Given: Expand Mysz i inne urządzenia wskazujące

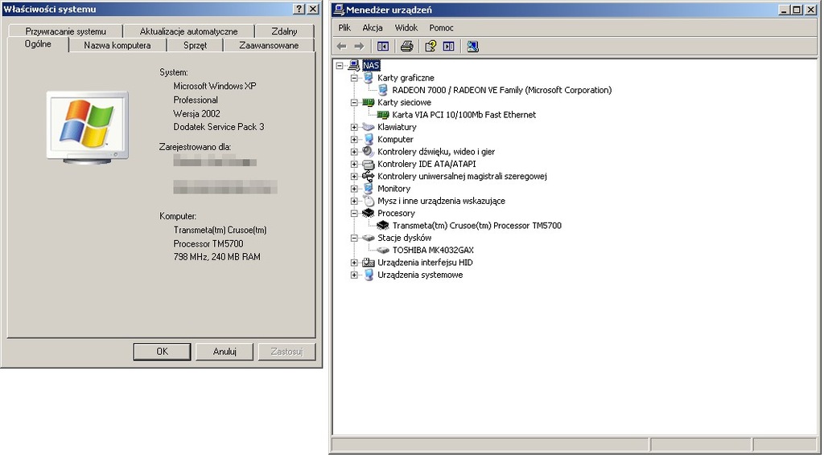Looking at the screenshot, I should tap(354, 201).
